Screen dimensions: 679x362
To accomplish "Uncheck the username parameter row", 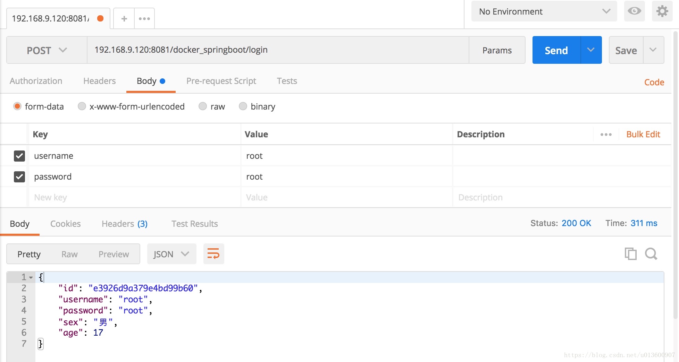I will pos(19,156).
